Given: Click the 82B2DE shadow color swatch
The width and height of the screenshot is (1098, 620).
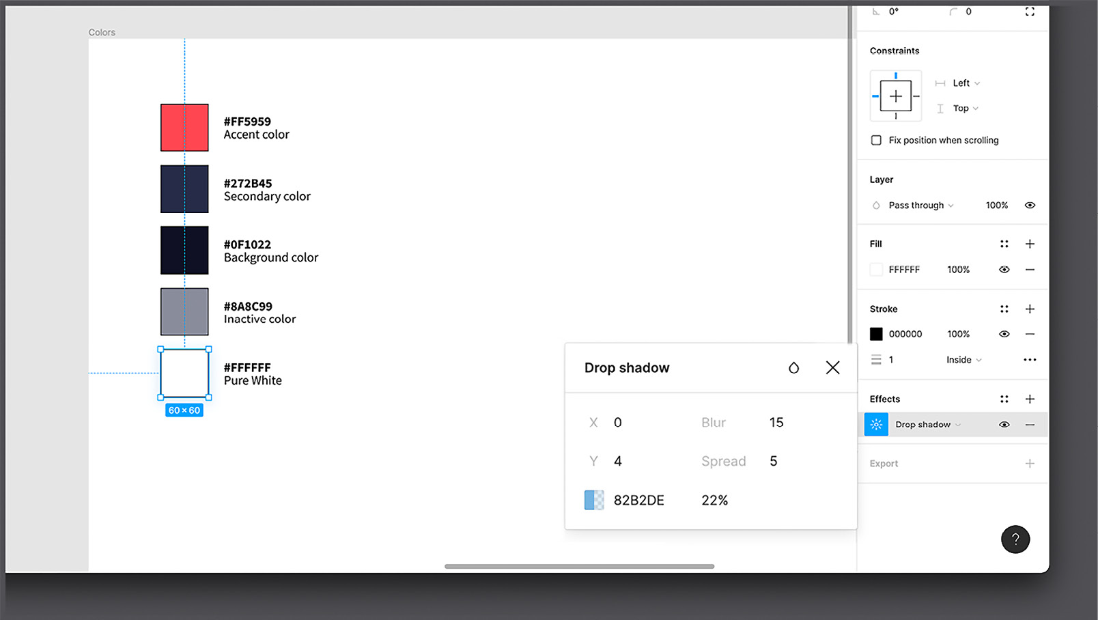Looking at the screenshot, I should (593, 500).
